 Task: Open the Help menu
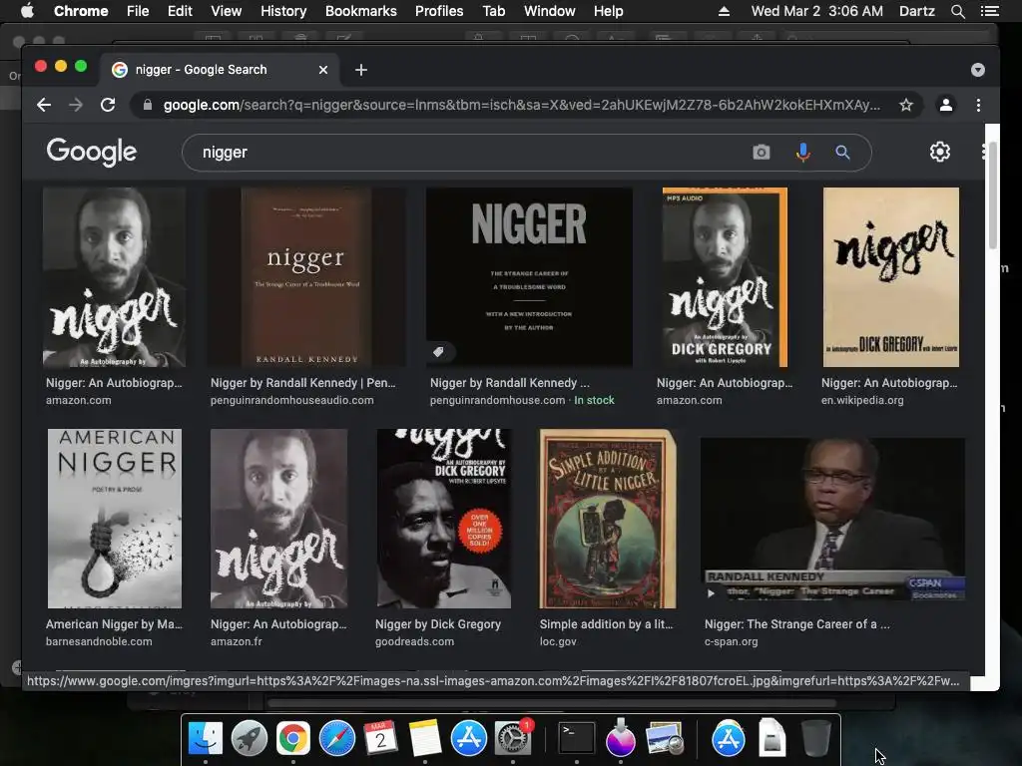coord(608,11)
